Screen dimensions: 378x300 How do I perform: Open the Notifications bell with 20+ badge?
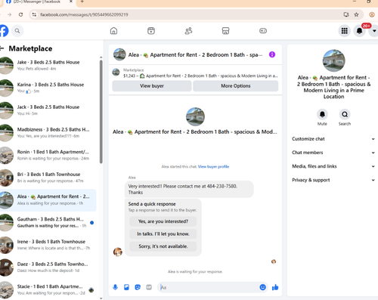[x=359, y=31]
